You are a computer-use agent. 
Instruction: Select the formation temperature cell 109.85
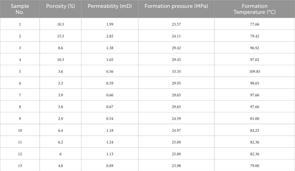[x=255, y=72]
